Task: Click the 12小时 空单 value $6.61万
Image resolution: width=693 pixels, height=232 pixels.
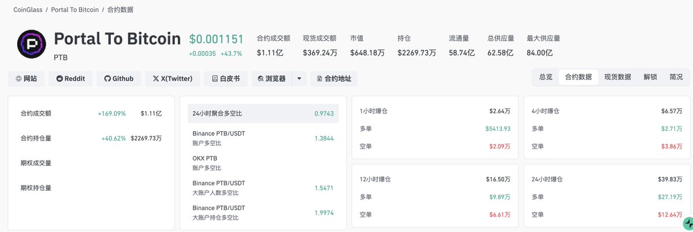Action: [x=500, y=215]
